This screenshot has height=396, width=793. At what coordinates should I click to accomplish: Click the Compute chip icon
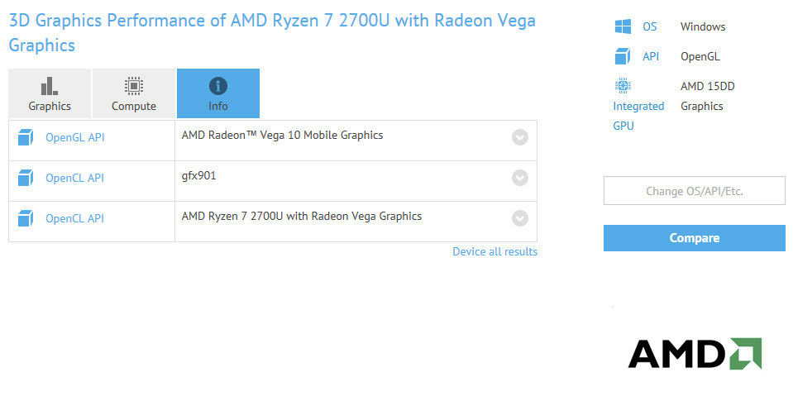[x=133, y=86]
